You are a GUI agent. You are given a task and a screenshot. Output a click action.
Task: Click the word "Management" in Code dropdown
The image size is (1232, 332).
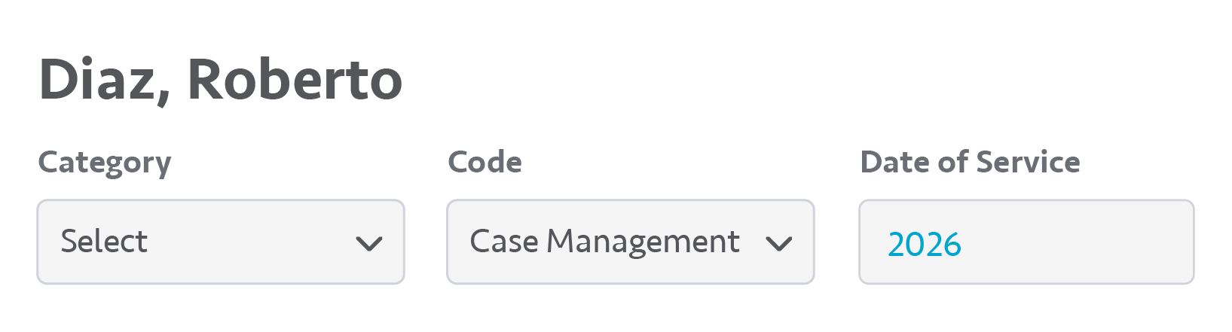[x=643, y=242]
